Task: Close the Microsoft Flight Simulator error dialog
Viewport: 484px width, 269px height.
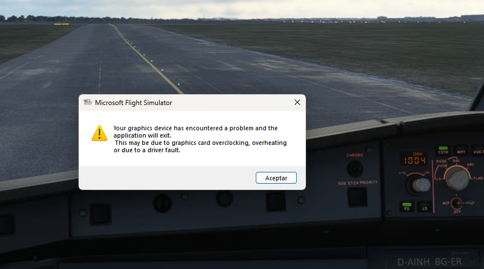Action: 297,102
